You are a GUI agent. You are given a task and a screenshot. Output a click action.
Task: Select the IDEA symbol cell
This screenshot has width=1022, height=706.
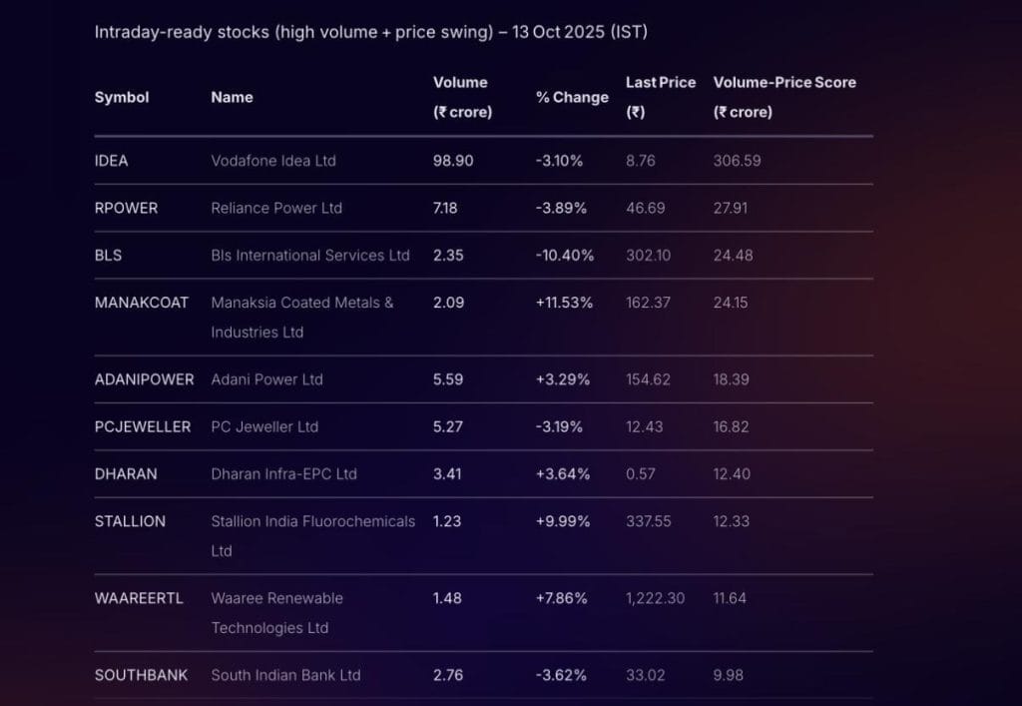[x=112, y=160]
